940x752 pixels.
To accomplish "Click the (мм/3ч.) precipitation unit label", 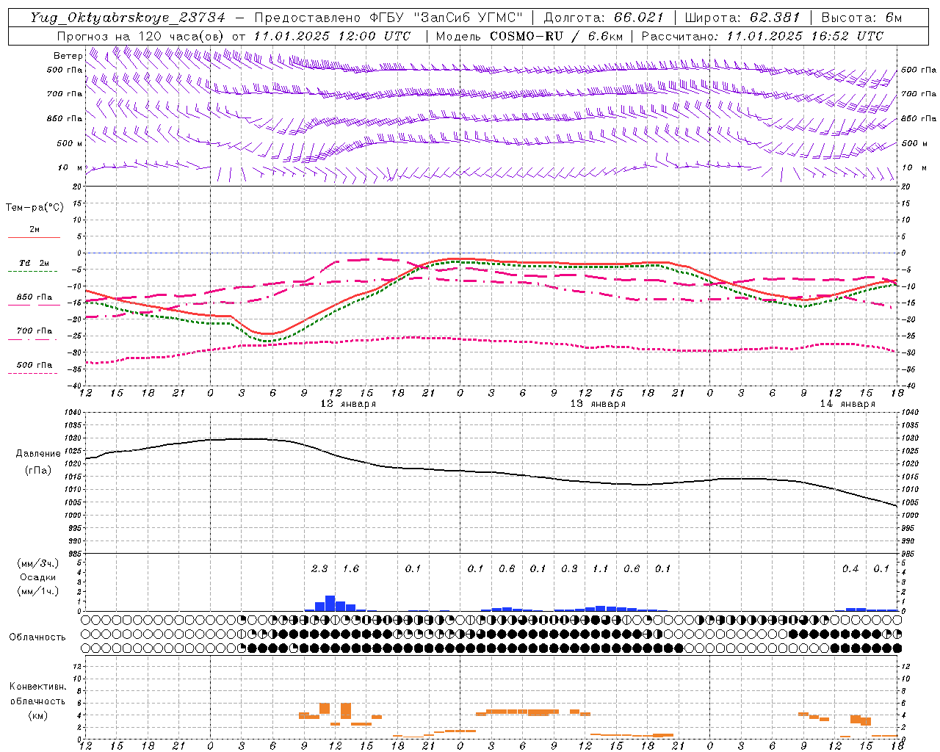I will 38,564.
